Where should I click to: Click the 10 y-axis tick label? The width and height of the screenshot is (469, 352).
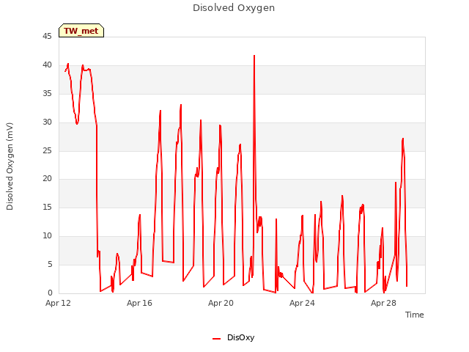pyautogui.click(x=47, y=235)
